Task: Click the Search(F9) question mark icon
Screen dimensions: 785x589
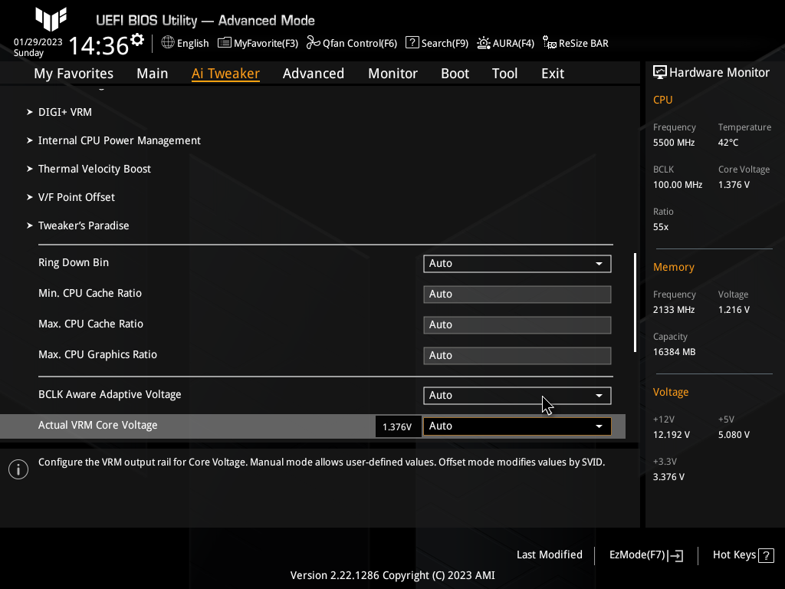Action: pos(412,43)
